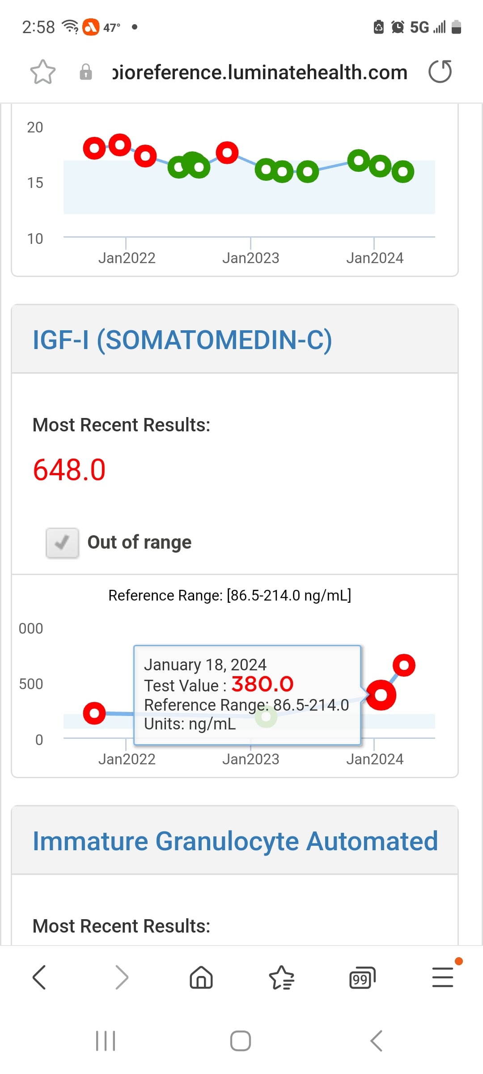Select the latest red IGF-I data point
The width and height of the screenshot is (483, 1074).
point(404,665)
